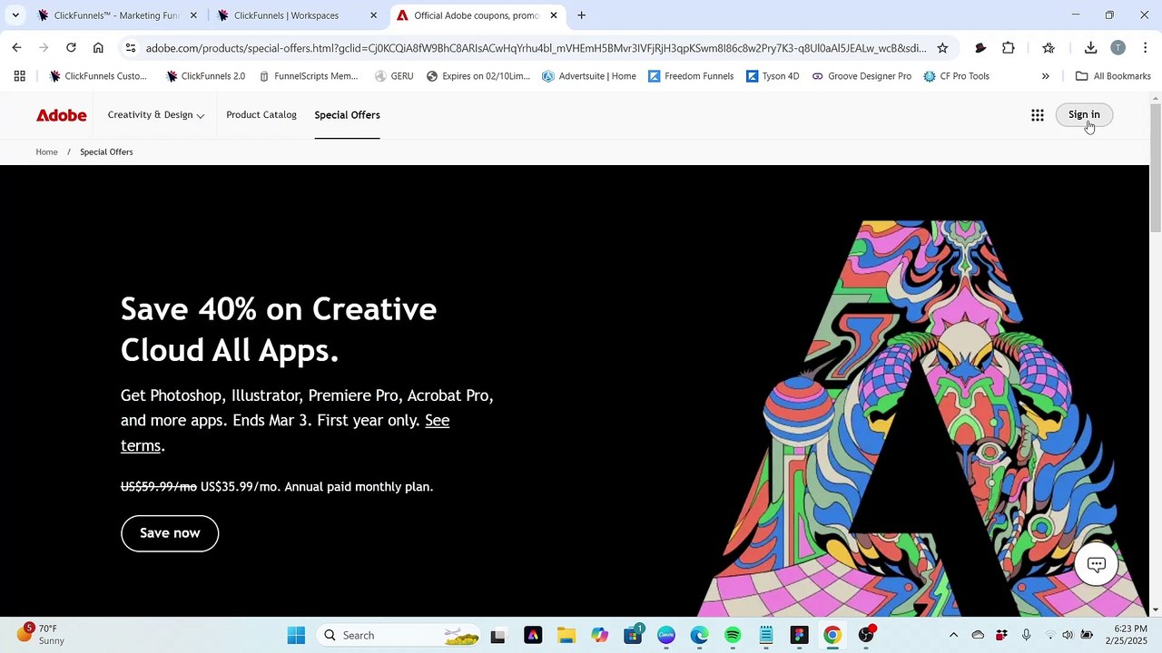Open the All Bookmarks folder
This screenshot has height=653, width=1162.
click(x=1113, y=76)
